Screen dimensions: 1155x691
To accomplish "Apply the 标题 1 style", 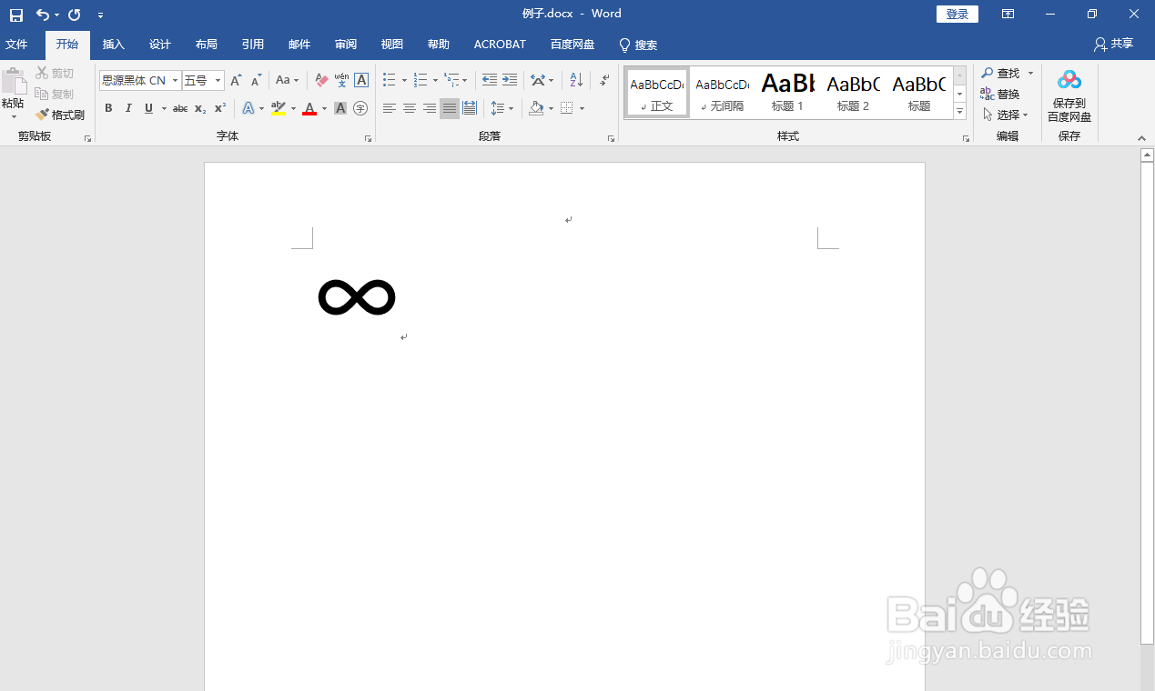I will pyautogui.click(x=787, y=91).
